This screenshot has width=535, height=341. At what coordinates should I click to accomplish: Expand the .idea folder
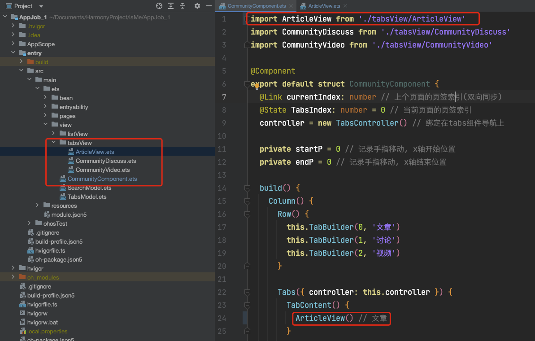tap(13, 35)
